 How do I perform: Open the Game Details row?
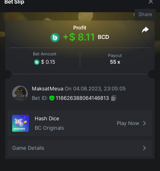[x=80, y=148]
